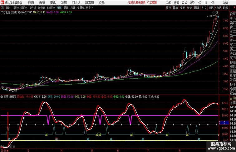Open the mail envelope icon
Viewport: 236px width, 152px height.
(x=213, y=2)
